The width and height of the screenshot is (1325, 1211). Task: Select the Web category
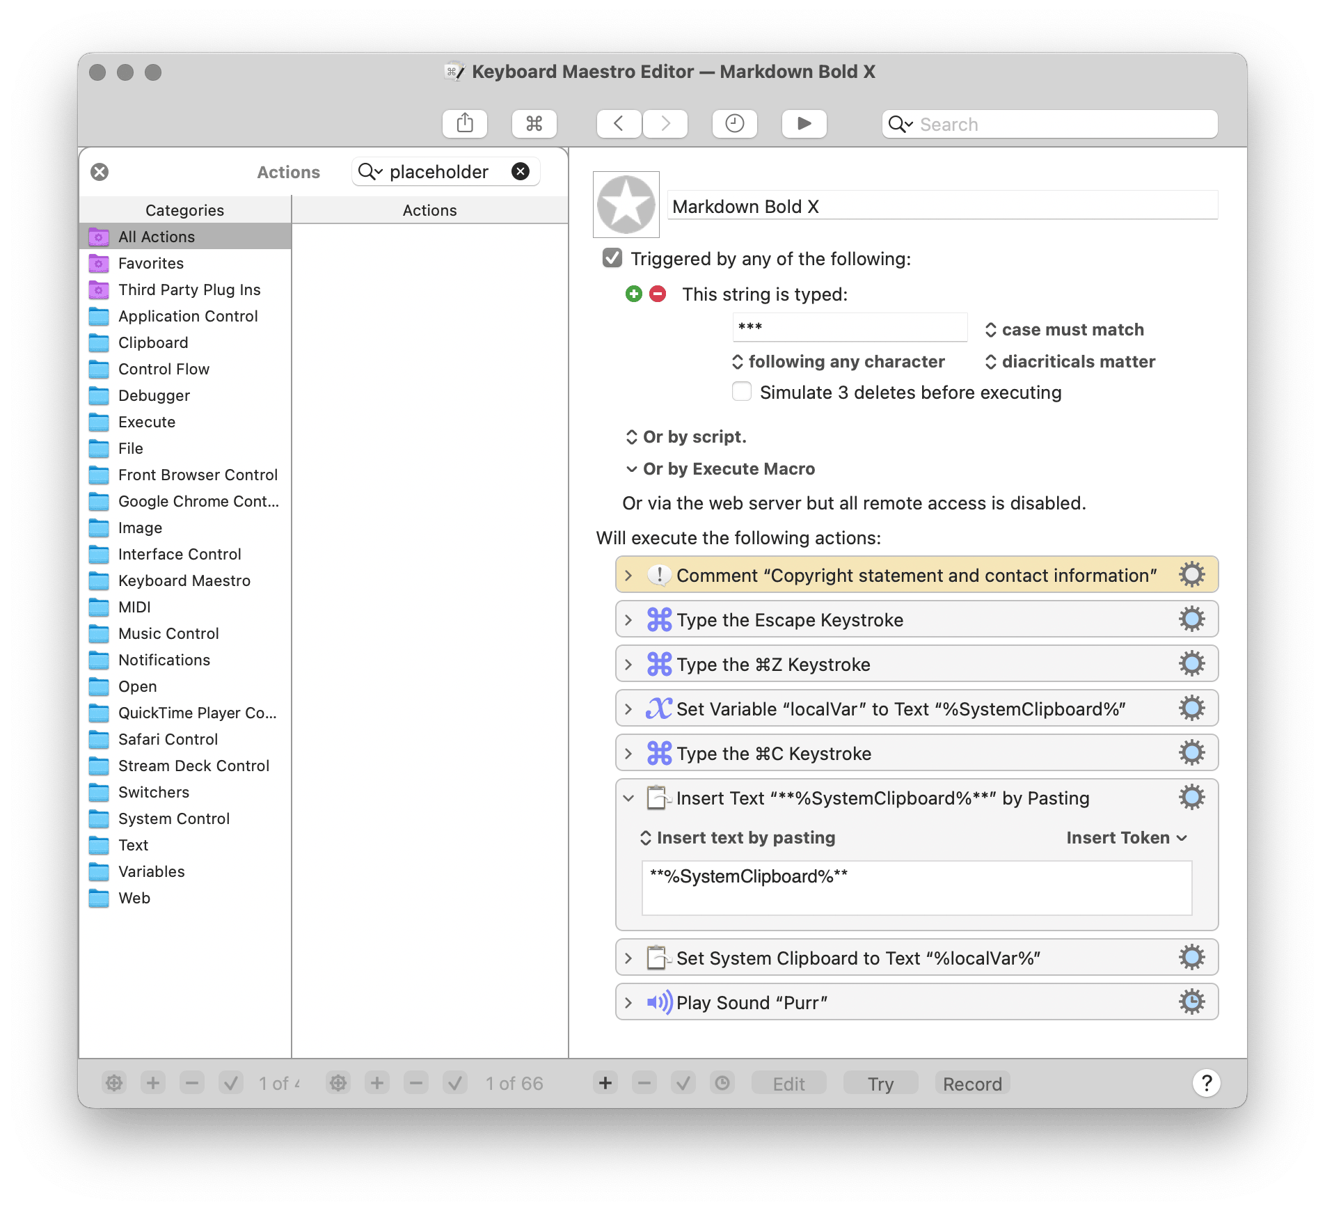click(x=185, y=898)
